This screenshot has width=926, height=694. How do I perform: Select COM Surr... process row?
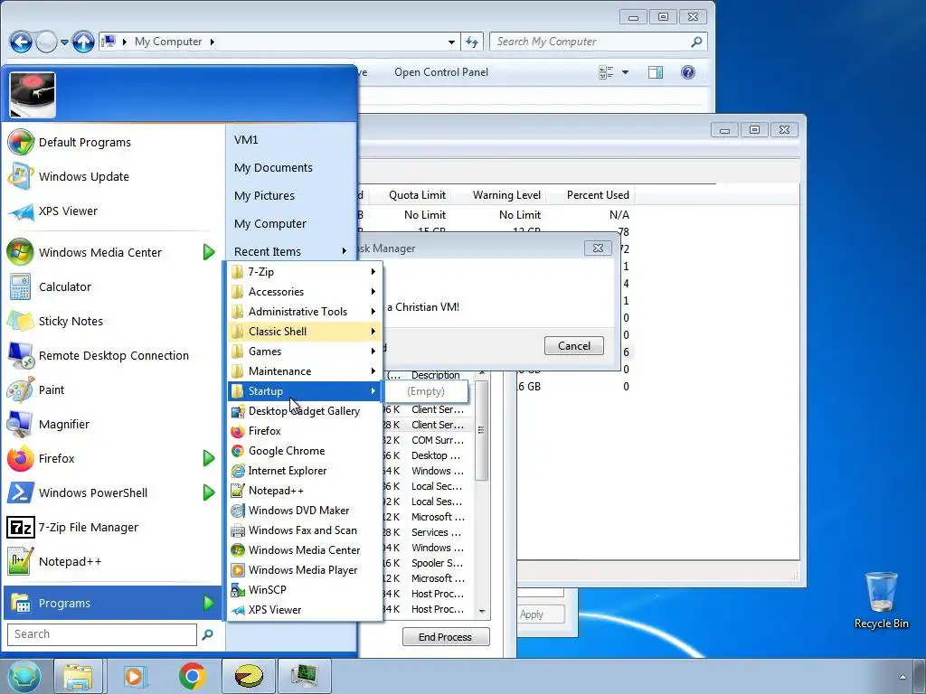tap(429, 440)
